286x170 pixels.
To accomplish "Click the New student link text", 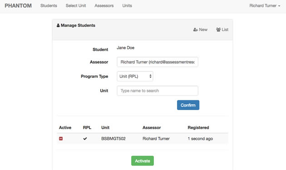I will (203, 30).
